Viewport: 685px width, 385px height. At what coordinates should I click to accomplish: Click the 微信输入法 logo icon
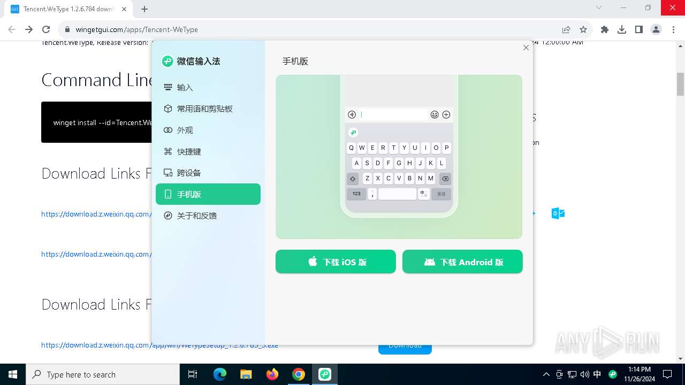(x=168, y=61)
